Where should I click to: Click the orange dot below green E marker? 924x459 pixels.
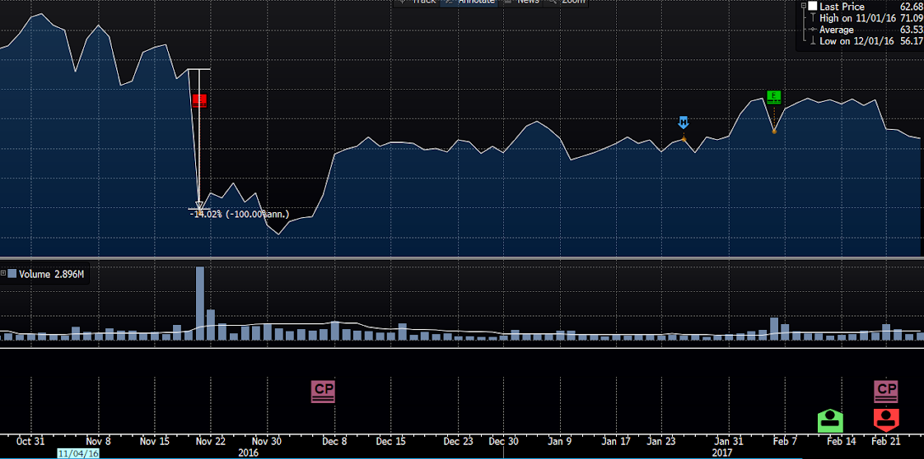774,132
